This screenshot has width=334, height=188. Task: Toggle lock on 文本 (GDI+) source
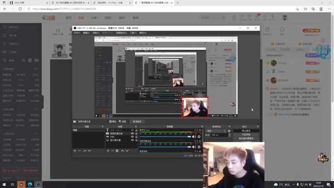[x=137, y=130]
